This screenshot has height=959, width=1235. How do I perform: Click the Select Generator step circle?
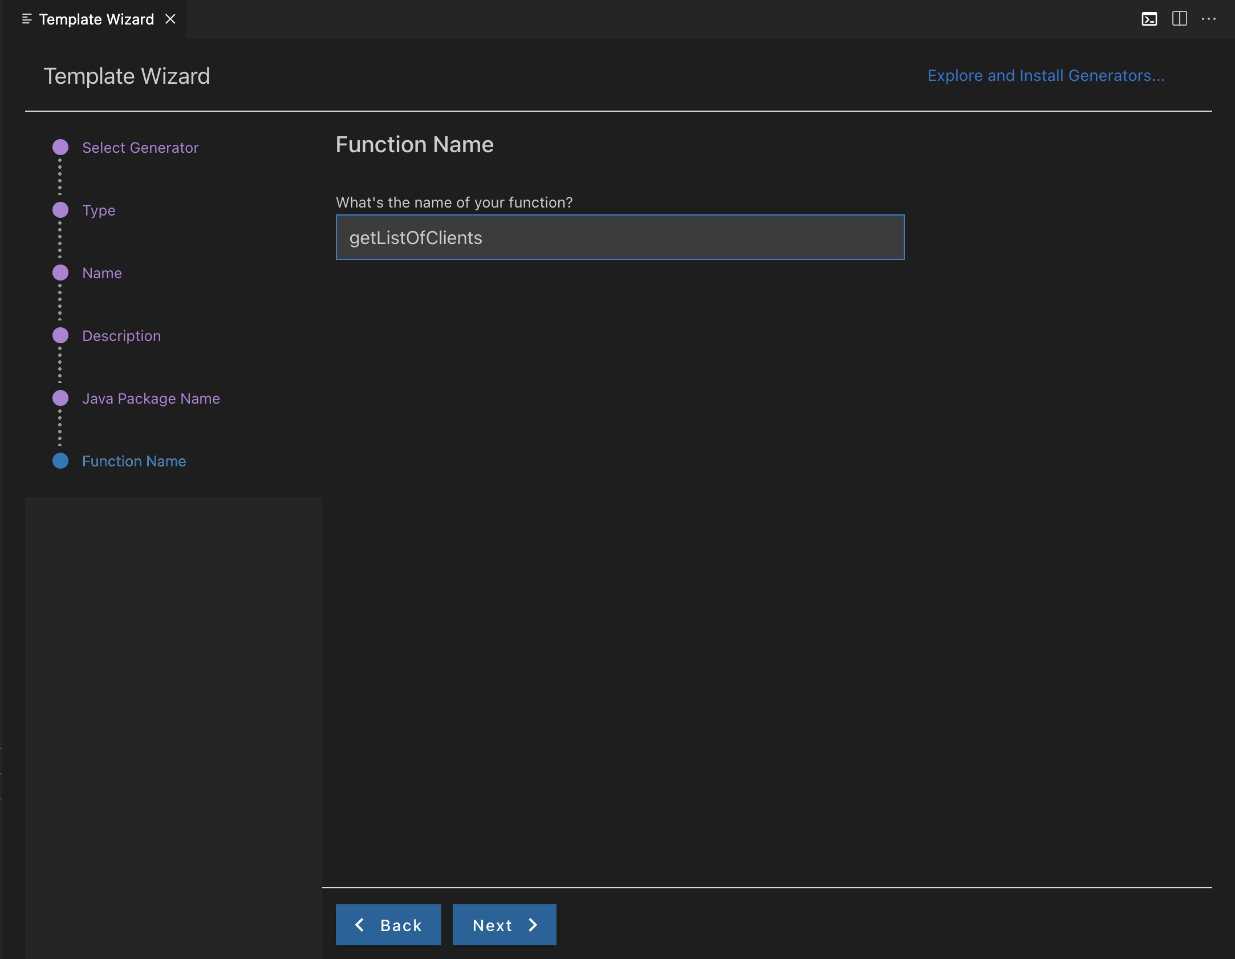[60, 147]
